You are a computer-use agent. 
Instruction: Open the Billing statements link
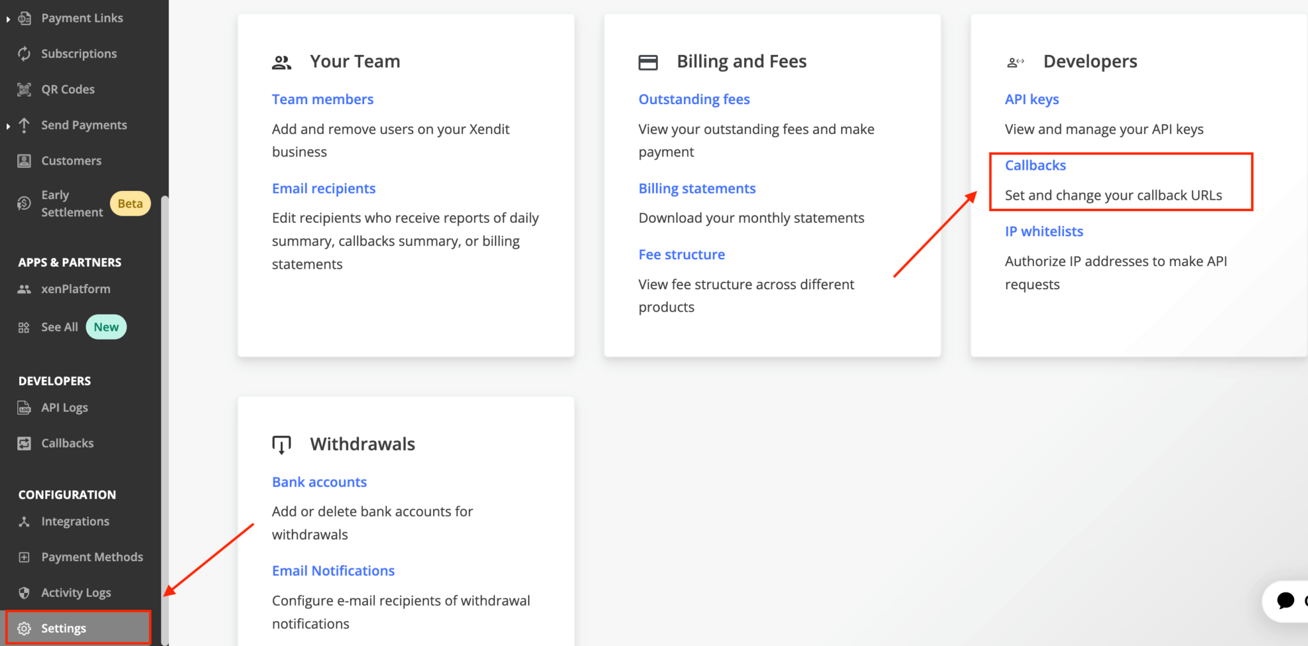pyautogui.click(x=697, y=189)
